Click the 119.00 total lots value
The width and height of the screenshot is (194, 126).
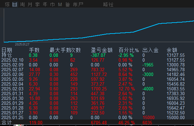(36, 123)
